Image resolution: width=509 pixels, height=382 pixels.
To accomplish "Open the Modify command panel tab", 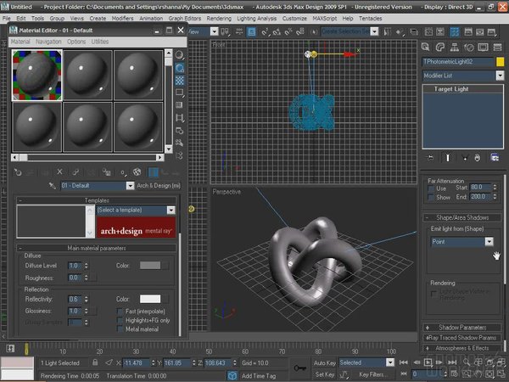I will pyautogui.click(x=439, y=47).
